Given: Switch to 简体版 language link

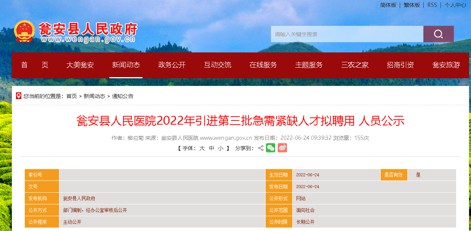Looking at the screenshot, I should tap(388, 5).
